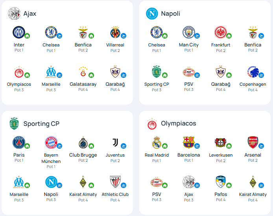Select Benfica crest in Ajax card
This screenshot has height=216, width=273.
tap(83, 32)
